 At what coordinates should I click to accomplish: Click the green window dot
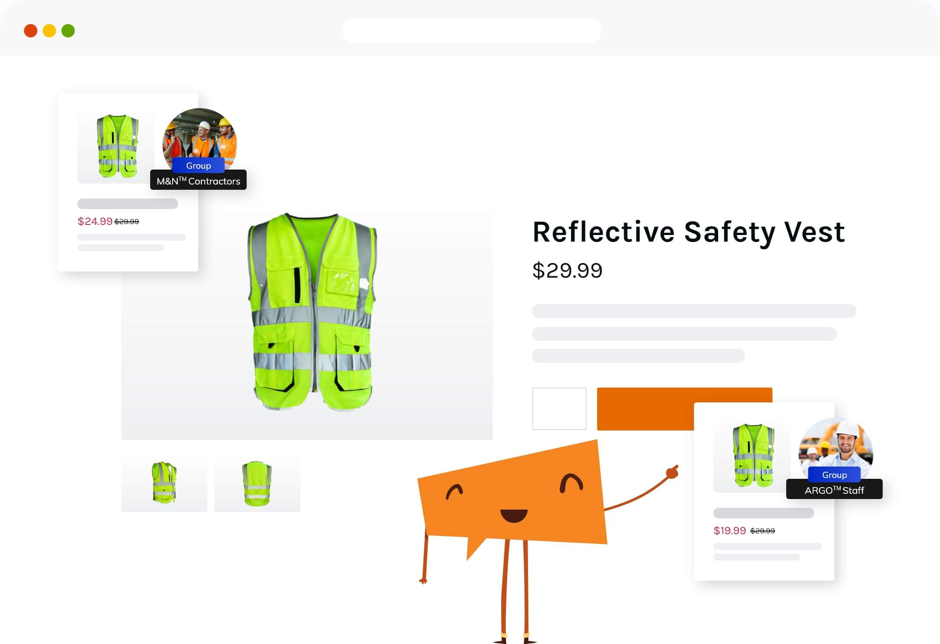[x=68, y=31]
